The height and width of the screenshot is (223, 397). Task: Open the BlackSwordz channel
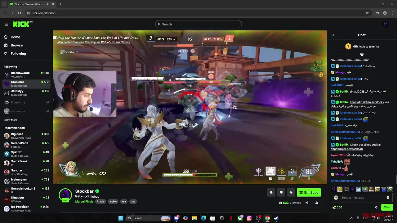pyautogui.click(x=26, y=75)
